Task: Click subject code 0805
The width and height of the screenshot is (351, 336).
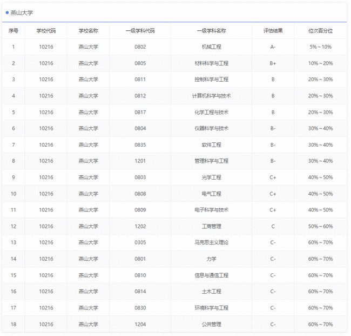Action: [x=140, y=63]
